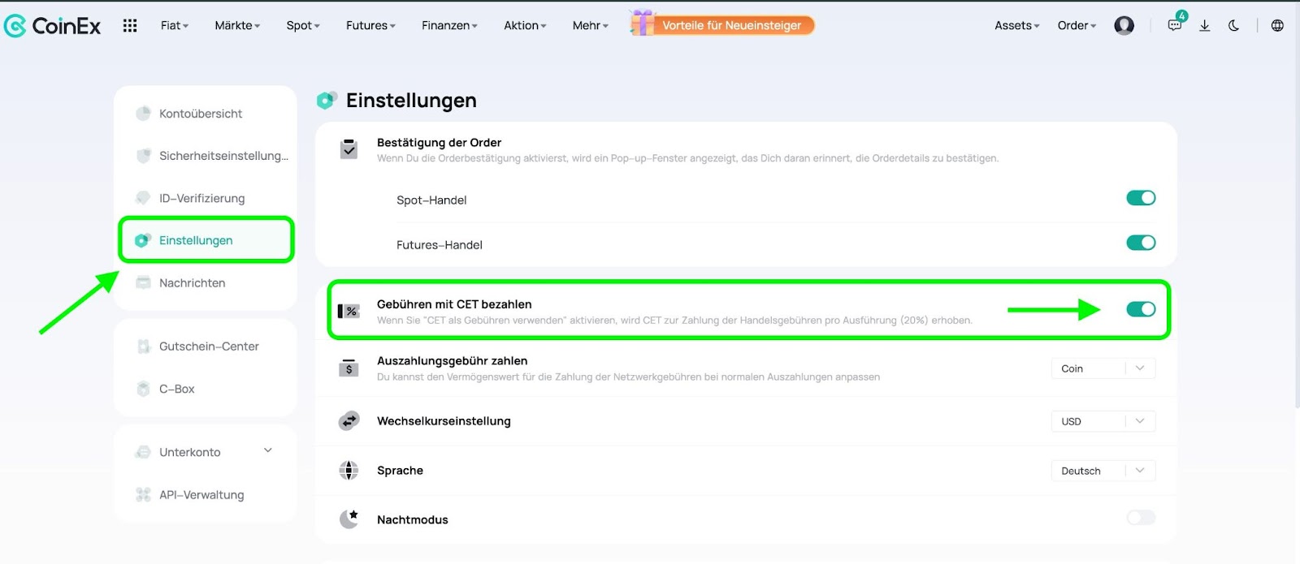Open the Assets menu
The width and height of the screenshot is (1300, 564).
[1016, 25]
